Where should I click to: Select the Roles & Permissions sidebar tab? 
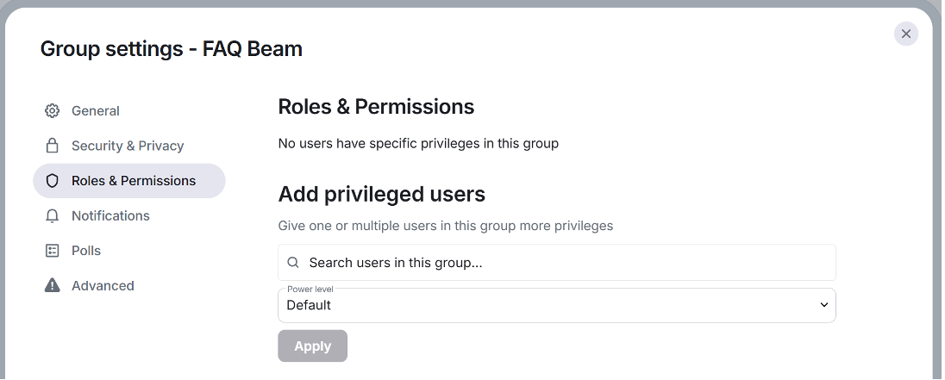[x=134, y=181]
